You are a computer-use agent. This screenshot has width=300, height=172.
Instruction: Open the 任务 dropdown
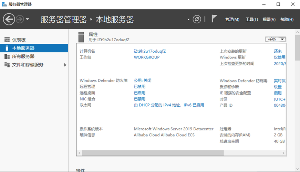[276, 39]
